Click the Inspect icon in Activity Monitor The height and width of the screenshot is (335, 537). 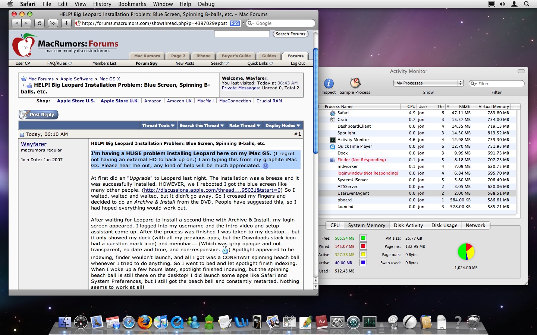pyautogui.click(x=329, y=83)
